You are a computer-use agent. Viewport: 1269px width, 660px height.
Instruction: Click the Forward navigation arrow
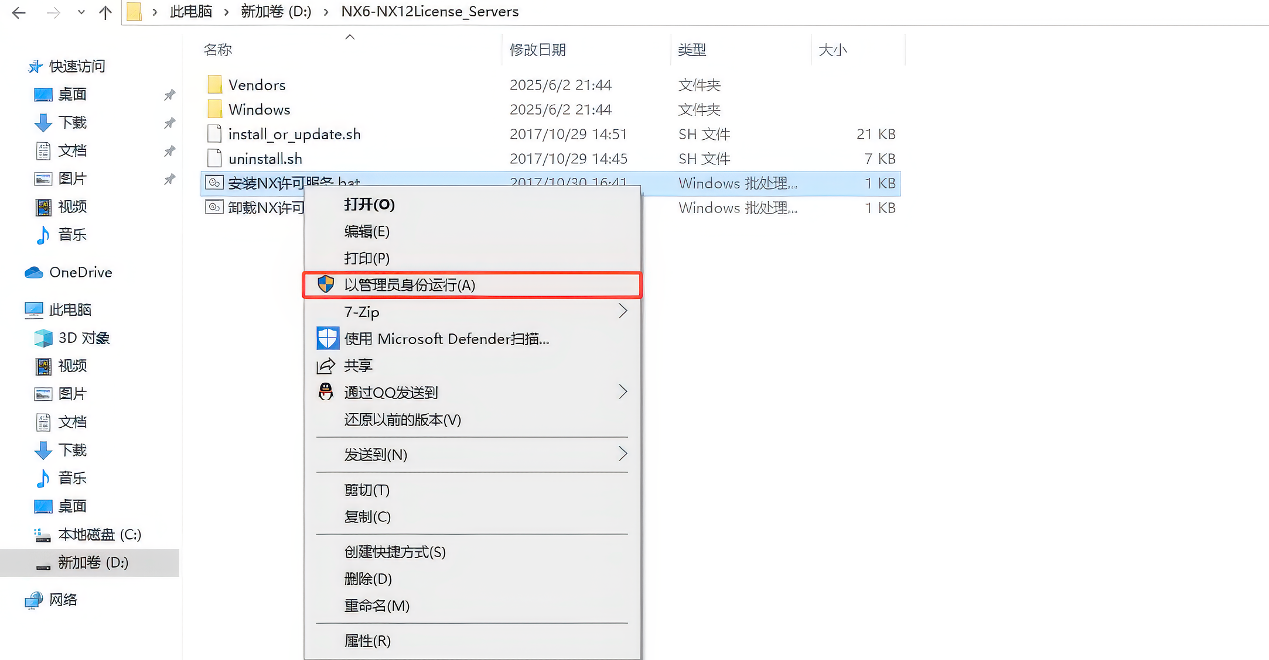point(53,12)
